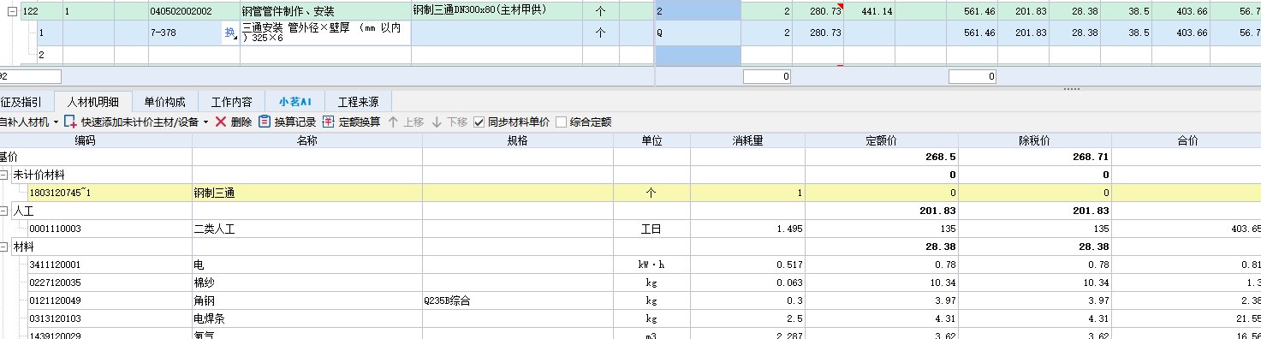Click the kW·h unit cell

(x=652, y=265)
